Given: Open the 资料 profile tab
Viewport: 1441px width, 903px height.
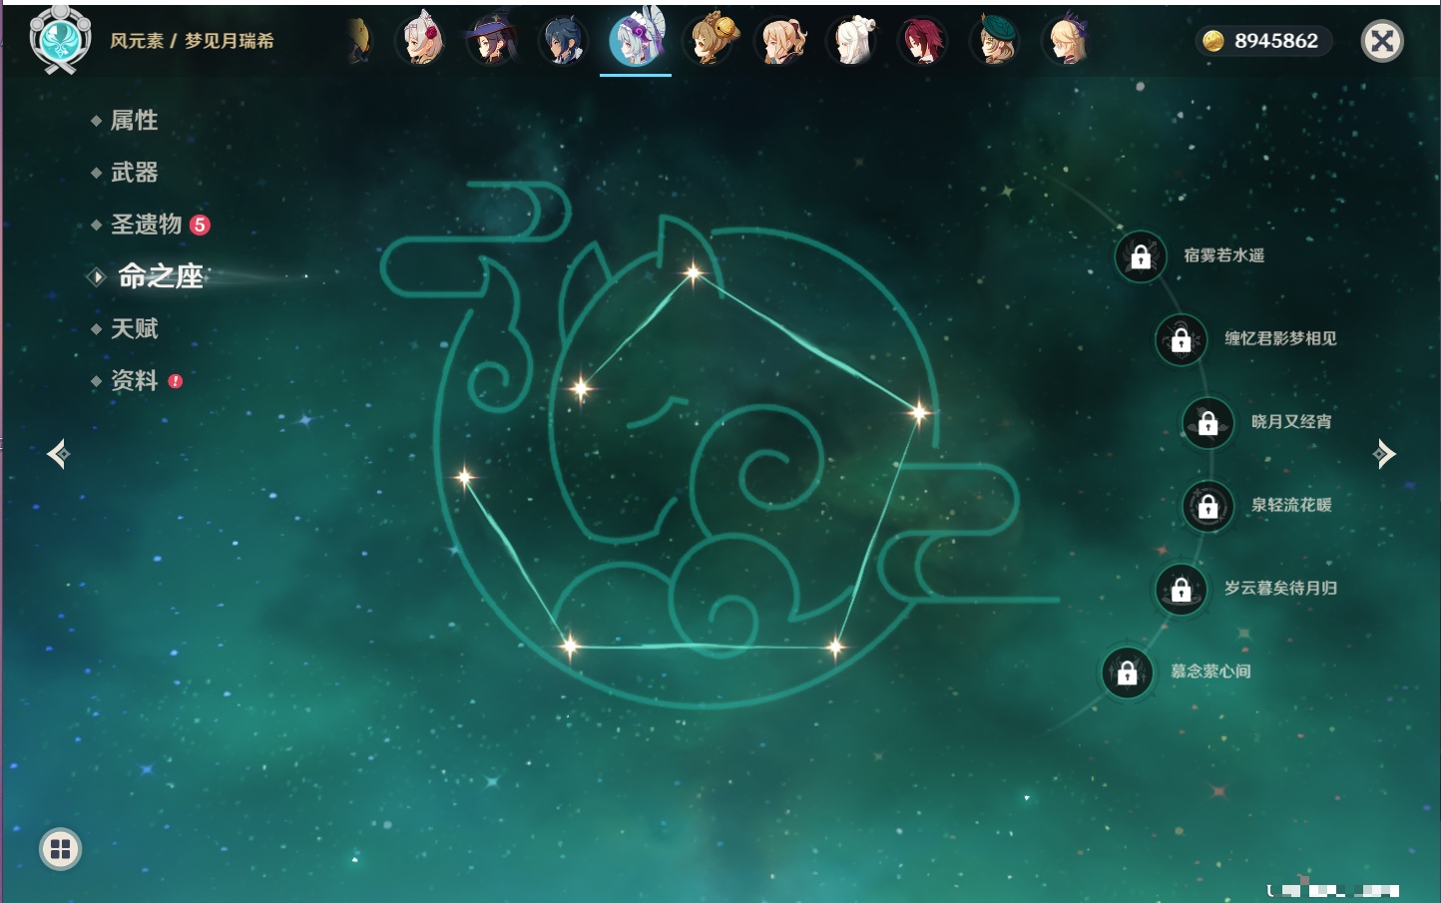Looking at the screenshot, I should tap(136, 380).
